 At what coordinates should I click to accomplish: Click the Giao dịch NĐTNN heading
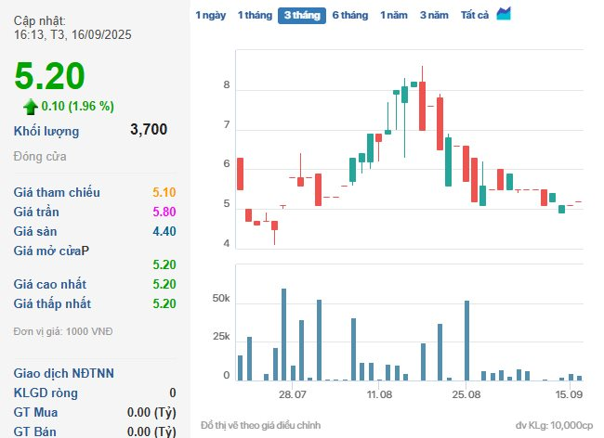click(x=64, y=373)
